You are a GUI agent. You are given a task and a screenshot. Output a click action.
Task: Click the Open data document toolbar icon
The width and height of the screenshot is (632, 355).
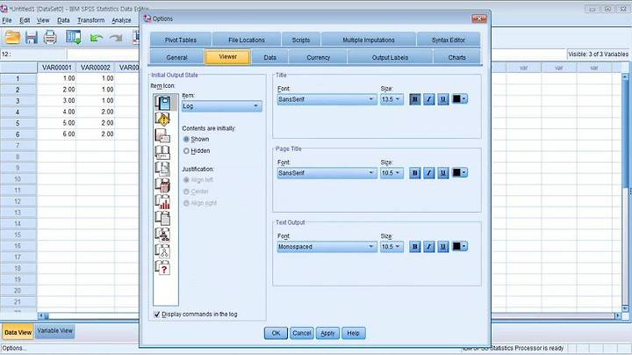click(x=12, y=37)
